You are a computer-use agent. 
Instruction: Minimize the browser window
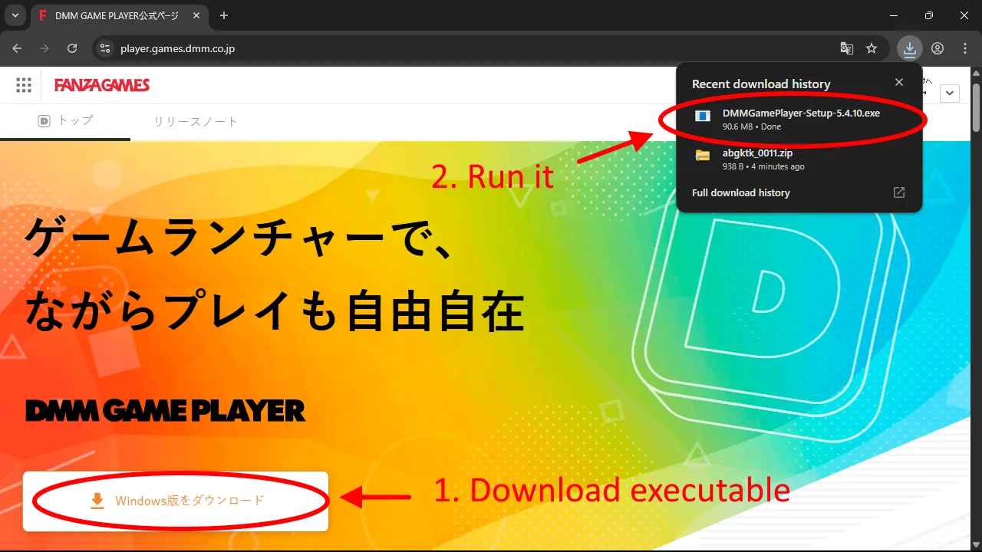pyautogui.click(x=895, y=15)
